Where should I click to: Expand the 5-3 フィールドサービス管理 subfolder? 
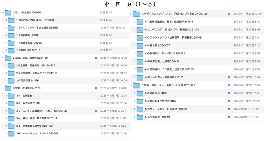(x=135, y=109)
